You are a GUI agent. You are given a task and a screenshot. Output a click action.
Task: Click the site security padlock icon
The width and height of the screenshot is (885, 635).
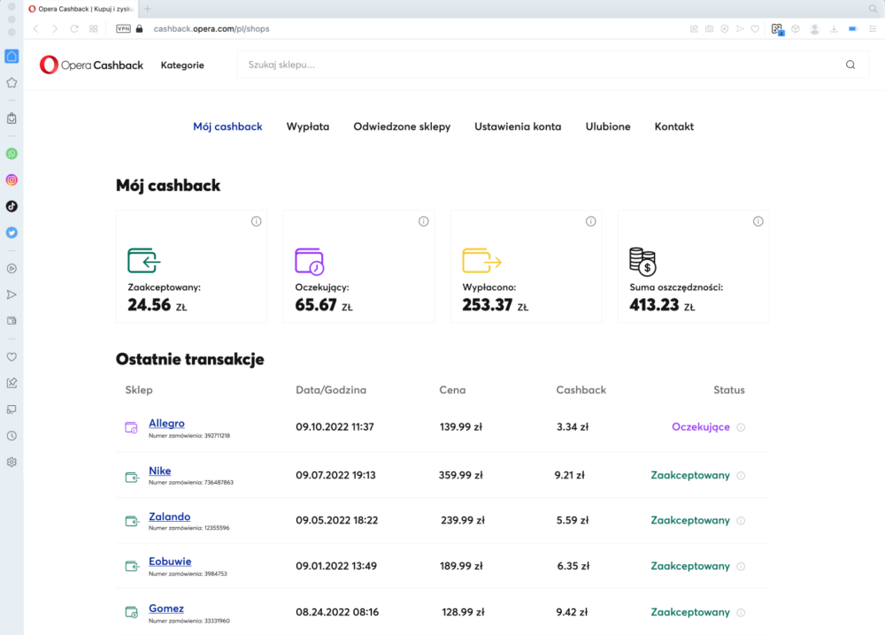point(140,29)
